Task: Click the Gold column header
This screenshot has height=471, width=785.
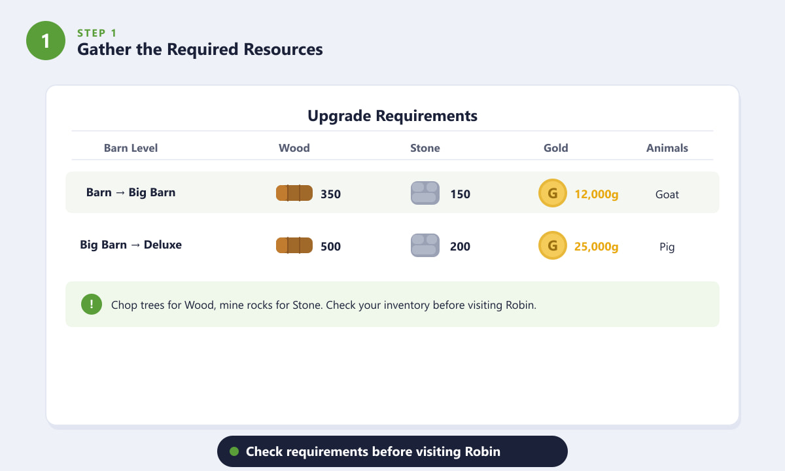Action: pos(556,148)
